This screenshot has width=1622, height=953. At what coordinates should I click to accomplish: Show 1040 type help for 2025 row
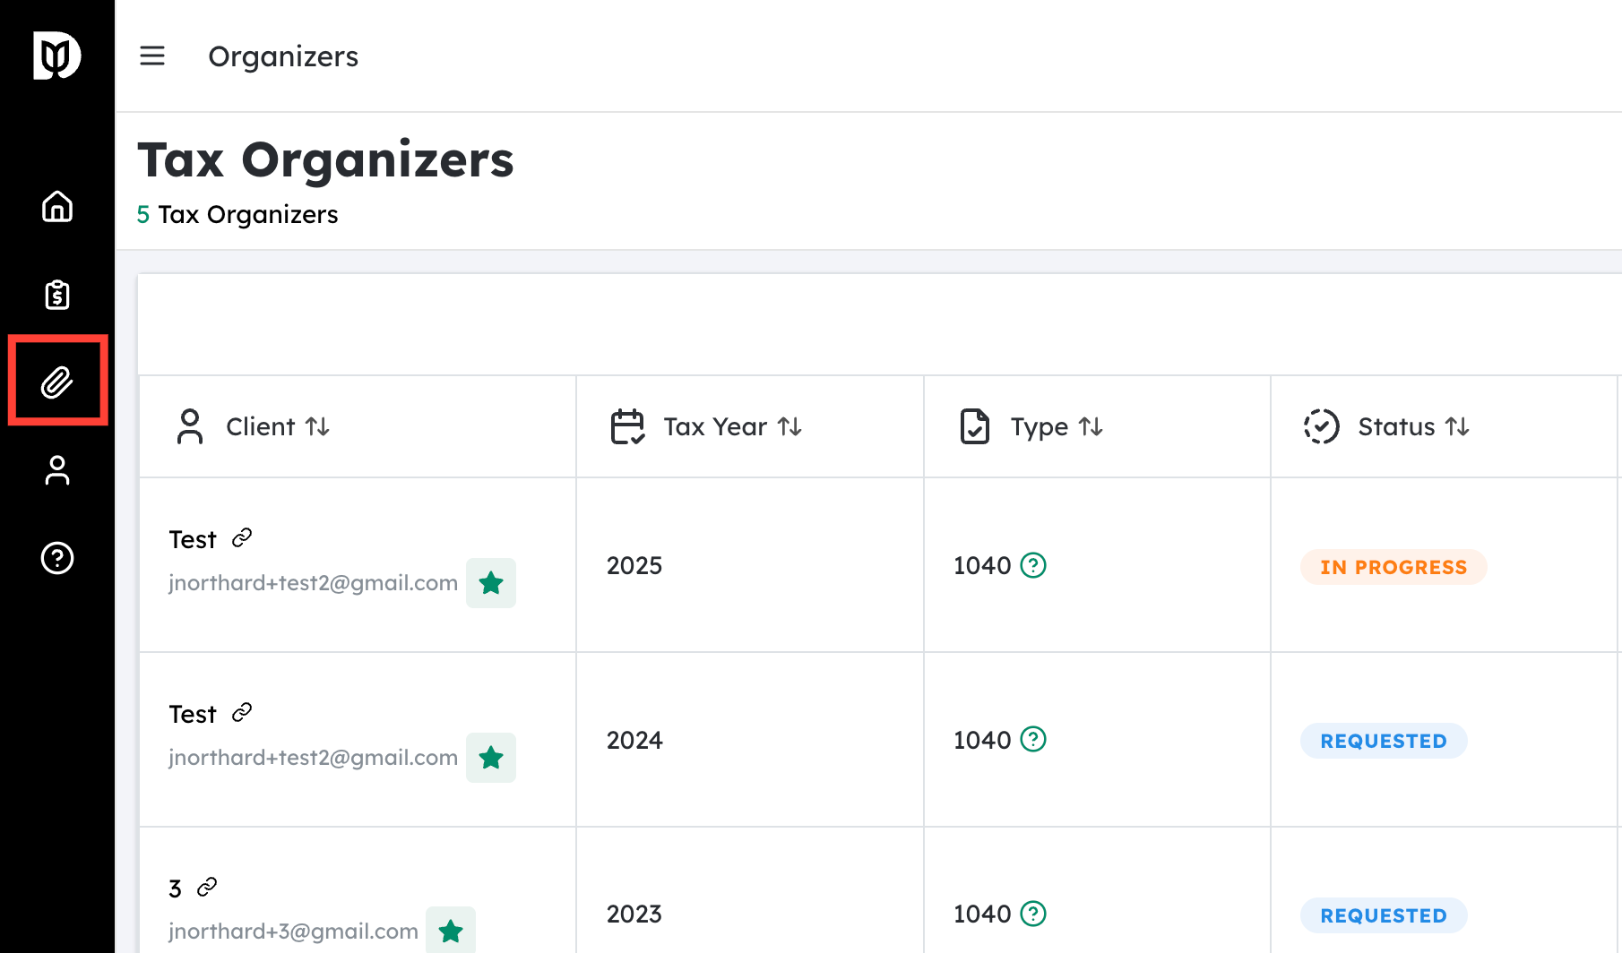[1033, 565]
